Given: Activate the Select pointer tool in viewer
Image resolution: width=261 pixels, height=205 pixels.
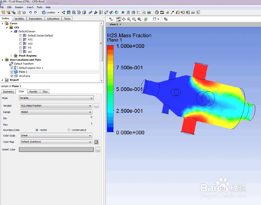Looking at the screenshot, I should (x=111, y=19).
